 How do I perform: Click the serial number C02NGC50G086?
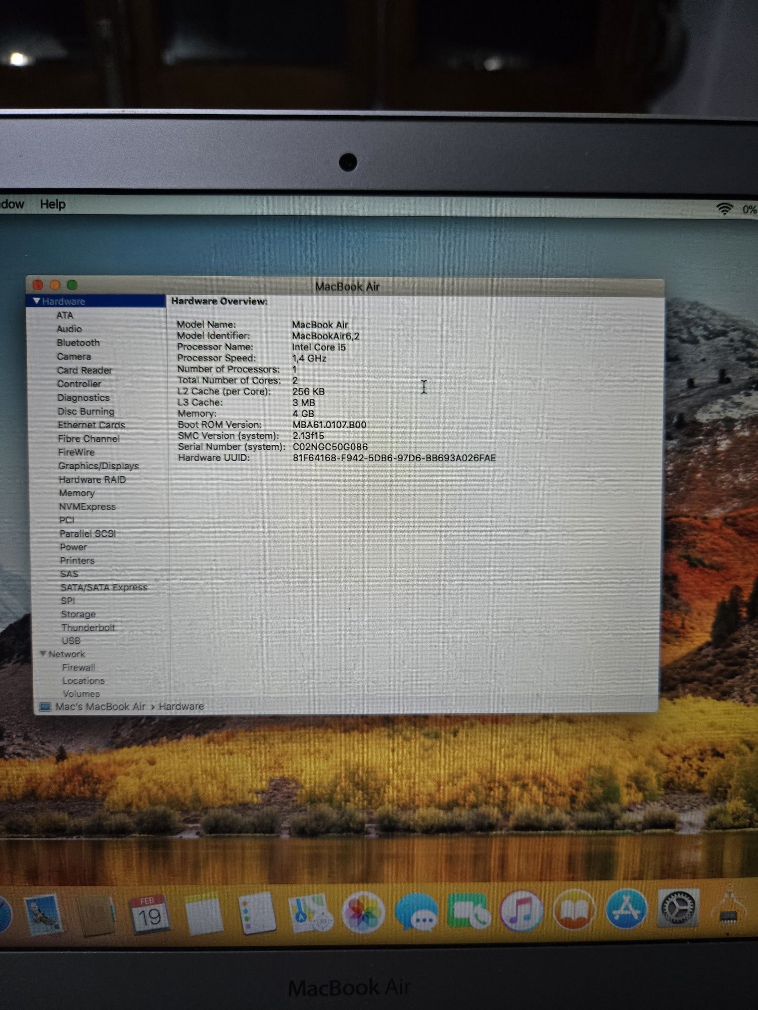(330, 447)
